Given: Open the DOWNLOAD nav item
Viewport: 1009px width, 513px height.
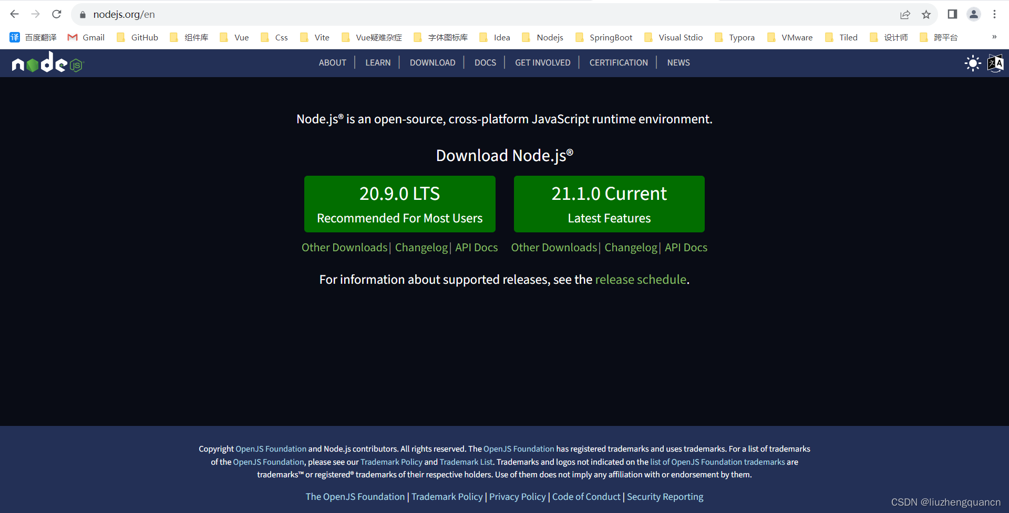Looking at the screenshot, I should (x=433, y=62).
